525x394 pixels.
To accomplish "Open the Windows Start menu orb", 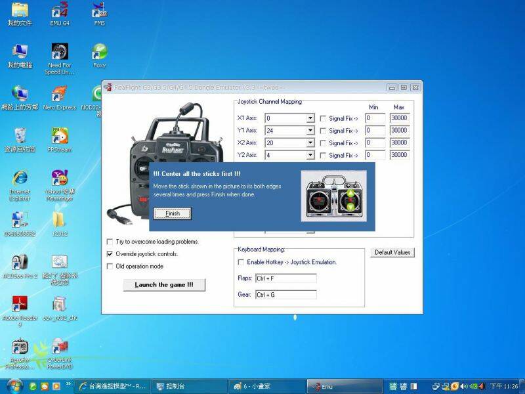I will coord(14,386).
